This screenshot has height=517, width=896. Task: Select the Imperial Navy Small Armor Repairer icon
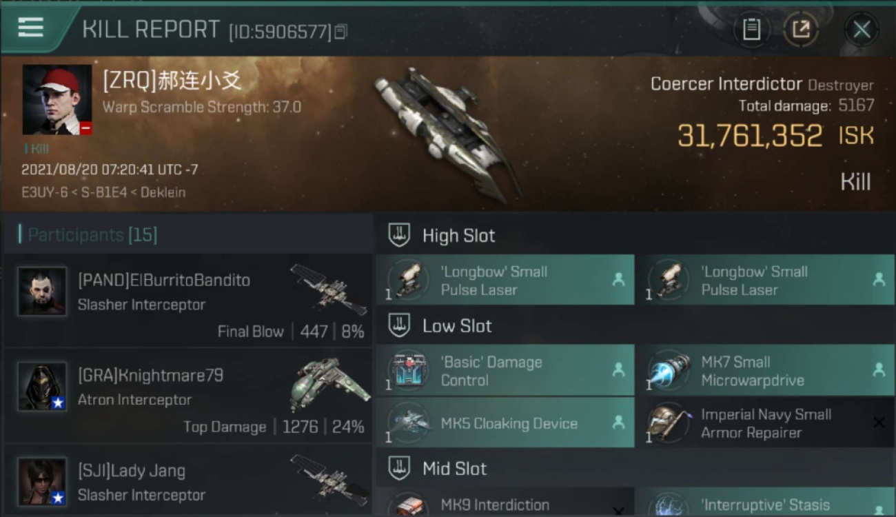pyautogui.click(x=669, y=423)
